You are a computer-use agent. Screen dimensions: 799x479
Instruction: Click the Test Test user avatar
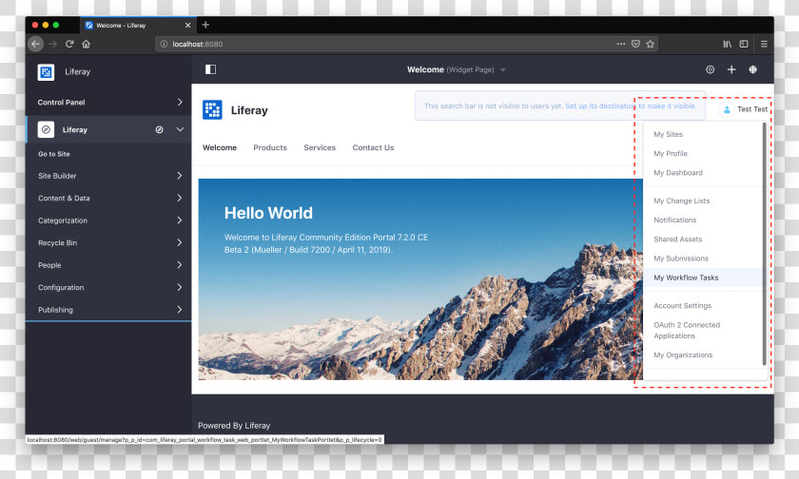[x=727, y=109]
